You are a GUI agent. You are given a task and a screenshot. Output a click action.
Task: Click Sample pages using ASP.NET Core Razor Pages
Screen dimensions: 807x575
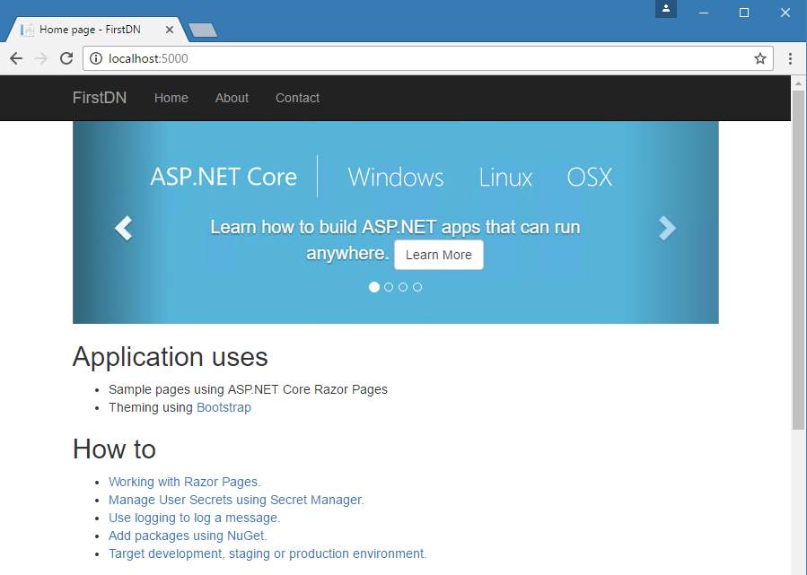point(248,389)
